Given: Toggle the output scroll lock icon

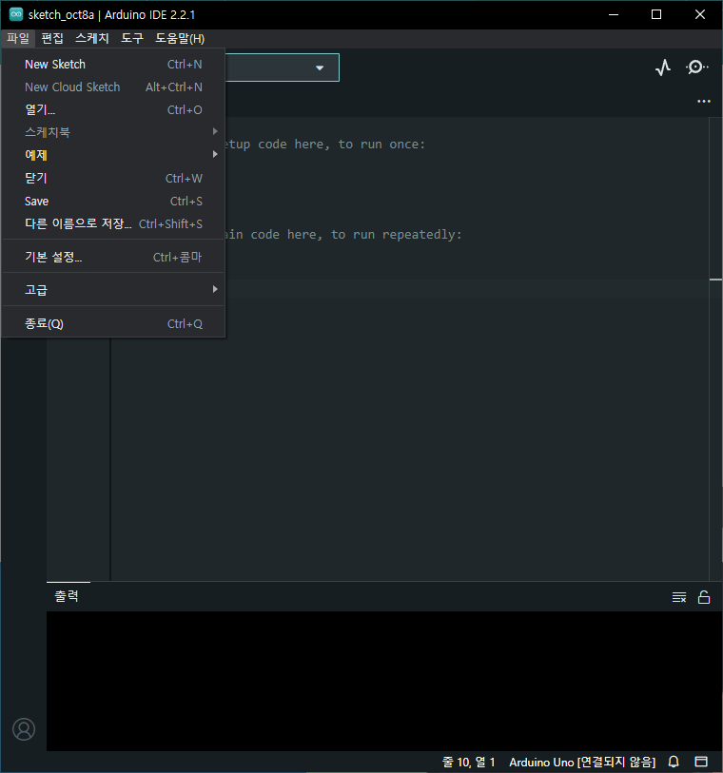Looking at the screenshot, I should (x=704, y=597).
